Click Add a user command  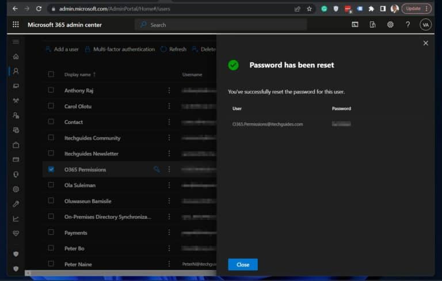tap(62, 50)
